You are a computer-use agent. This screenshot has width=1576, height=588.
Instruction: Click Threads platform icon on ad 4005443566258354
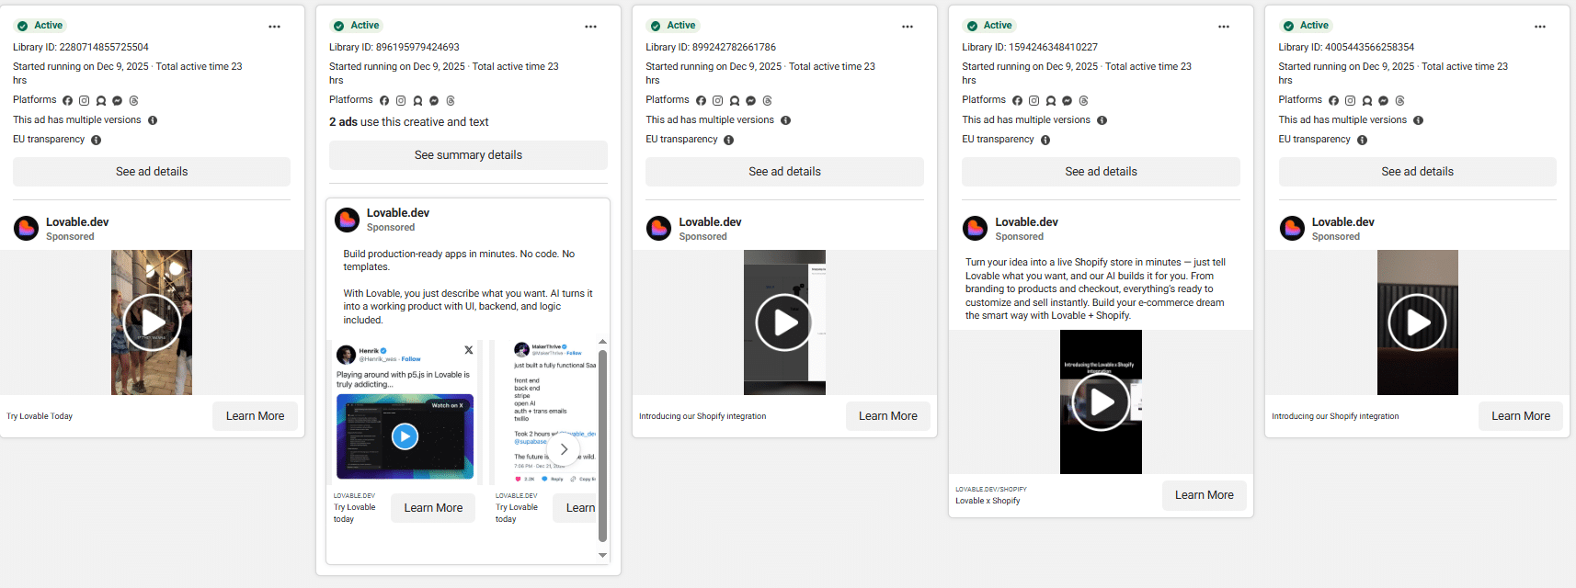pyautogui.click(x=1399, y=100)
